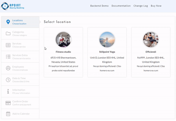The height and width of the screenshot is (121, 176).
Task: Select the Fitness studio photo
Action: click(x=63, y=40)
